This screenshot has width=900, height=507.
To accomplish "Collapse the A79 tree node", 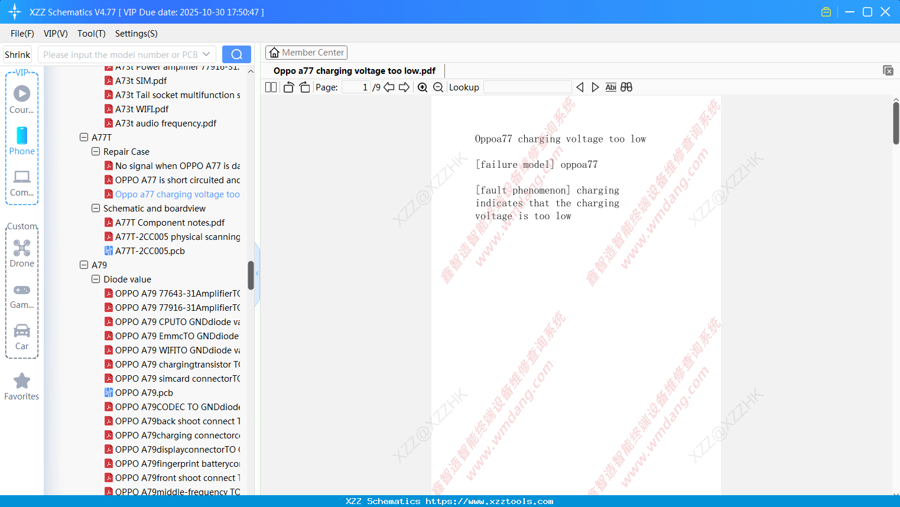I will [x=84, y=265].
